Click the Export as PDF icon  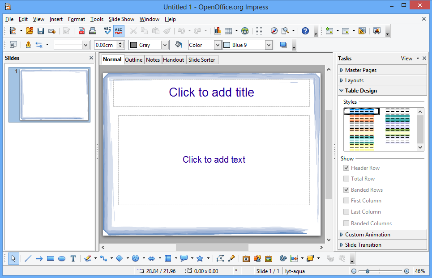pos(81,31)
